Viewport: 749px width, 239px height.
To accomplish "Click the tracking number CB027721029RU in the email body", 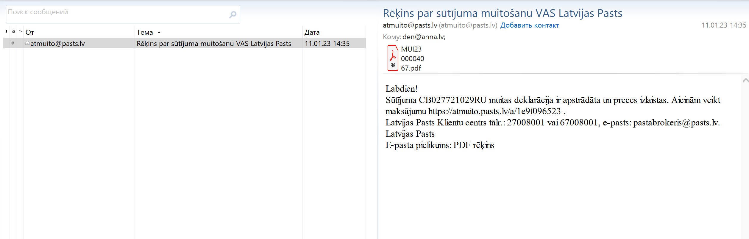I will tap(452, 100).
